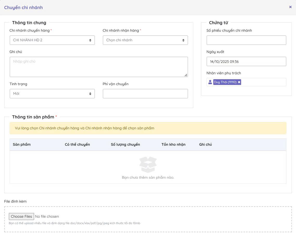Image resolution: width=296 pixels, height=233 pixels.
Task: Click the Ghi chú note textarea
Action: click(x=99, y=67)
